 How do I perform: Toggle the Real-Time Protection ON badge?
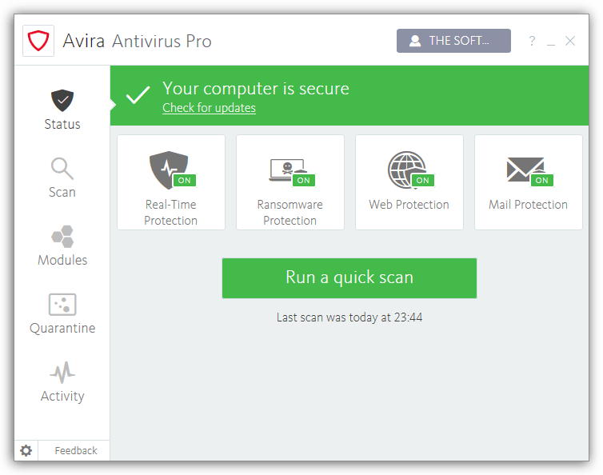coord(184,180)
